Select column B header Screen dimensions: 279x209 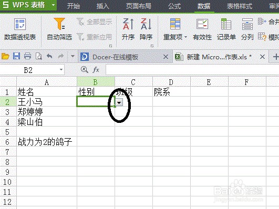point(96,82)
